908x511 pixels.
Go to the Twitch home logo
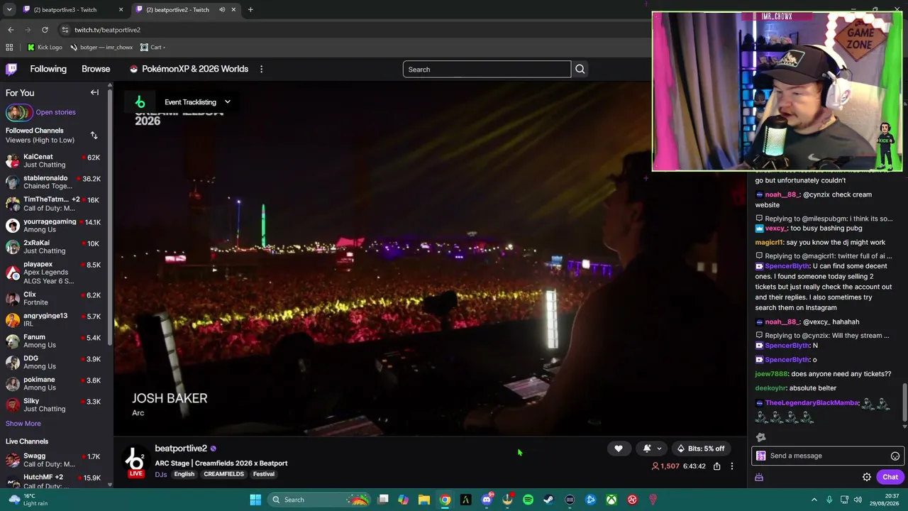[11, 69]
